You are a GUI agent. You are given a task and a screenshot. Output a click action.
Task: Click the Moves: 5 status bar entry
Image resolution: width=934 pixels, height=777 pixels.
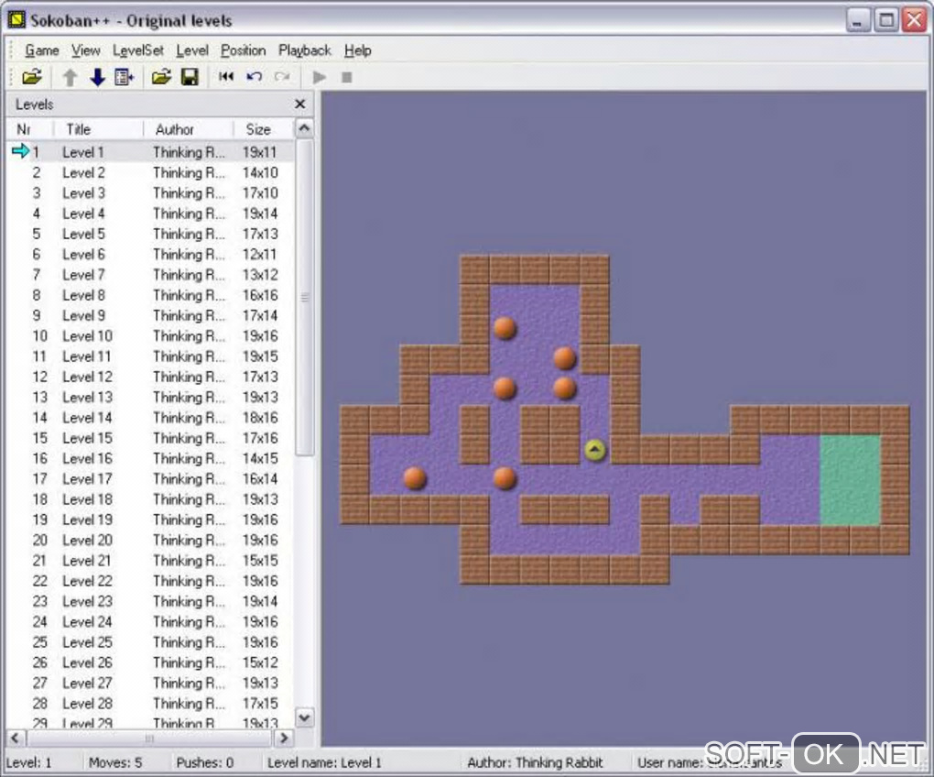[115, 762]
